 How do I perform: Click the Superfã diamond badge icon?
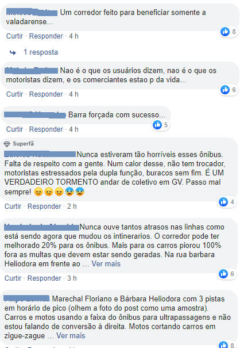tap(7, 144)
